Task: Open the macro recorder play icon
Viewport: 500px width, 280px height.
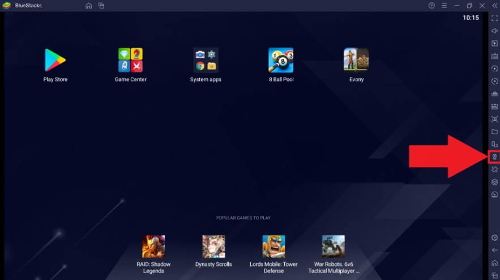Action: point(494,69)
